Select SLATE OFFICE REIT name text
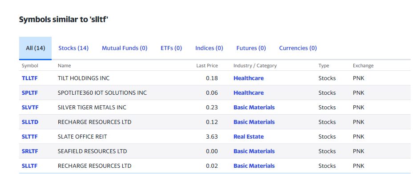The image size is (420, 174). (82, 137)
